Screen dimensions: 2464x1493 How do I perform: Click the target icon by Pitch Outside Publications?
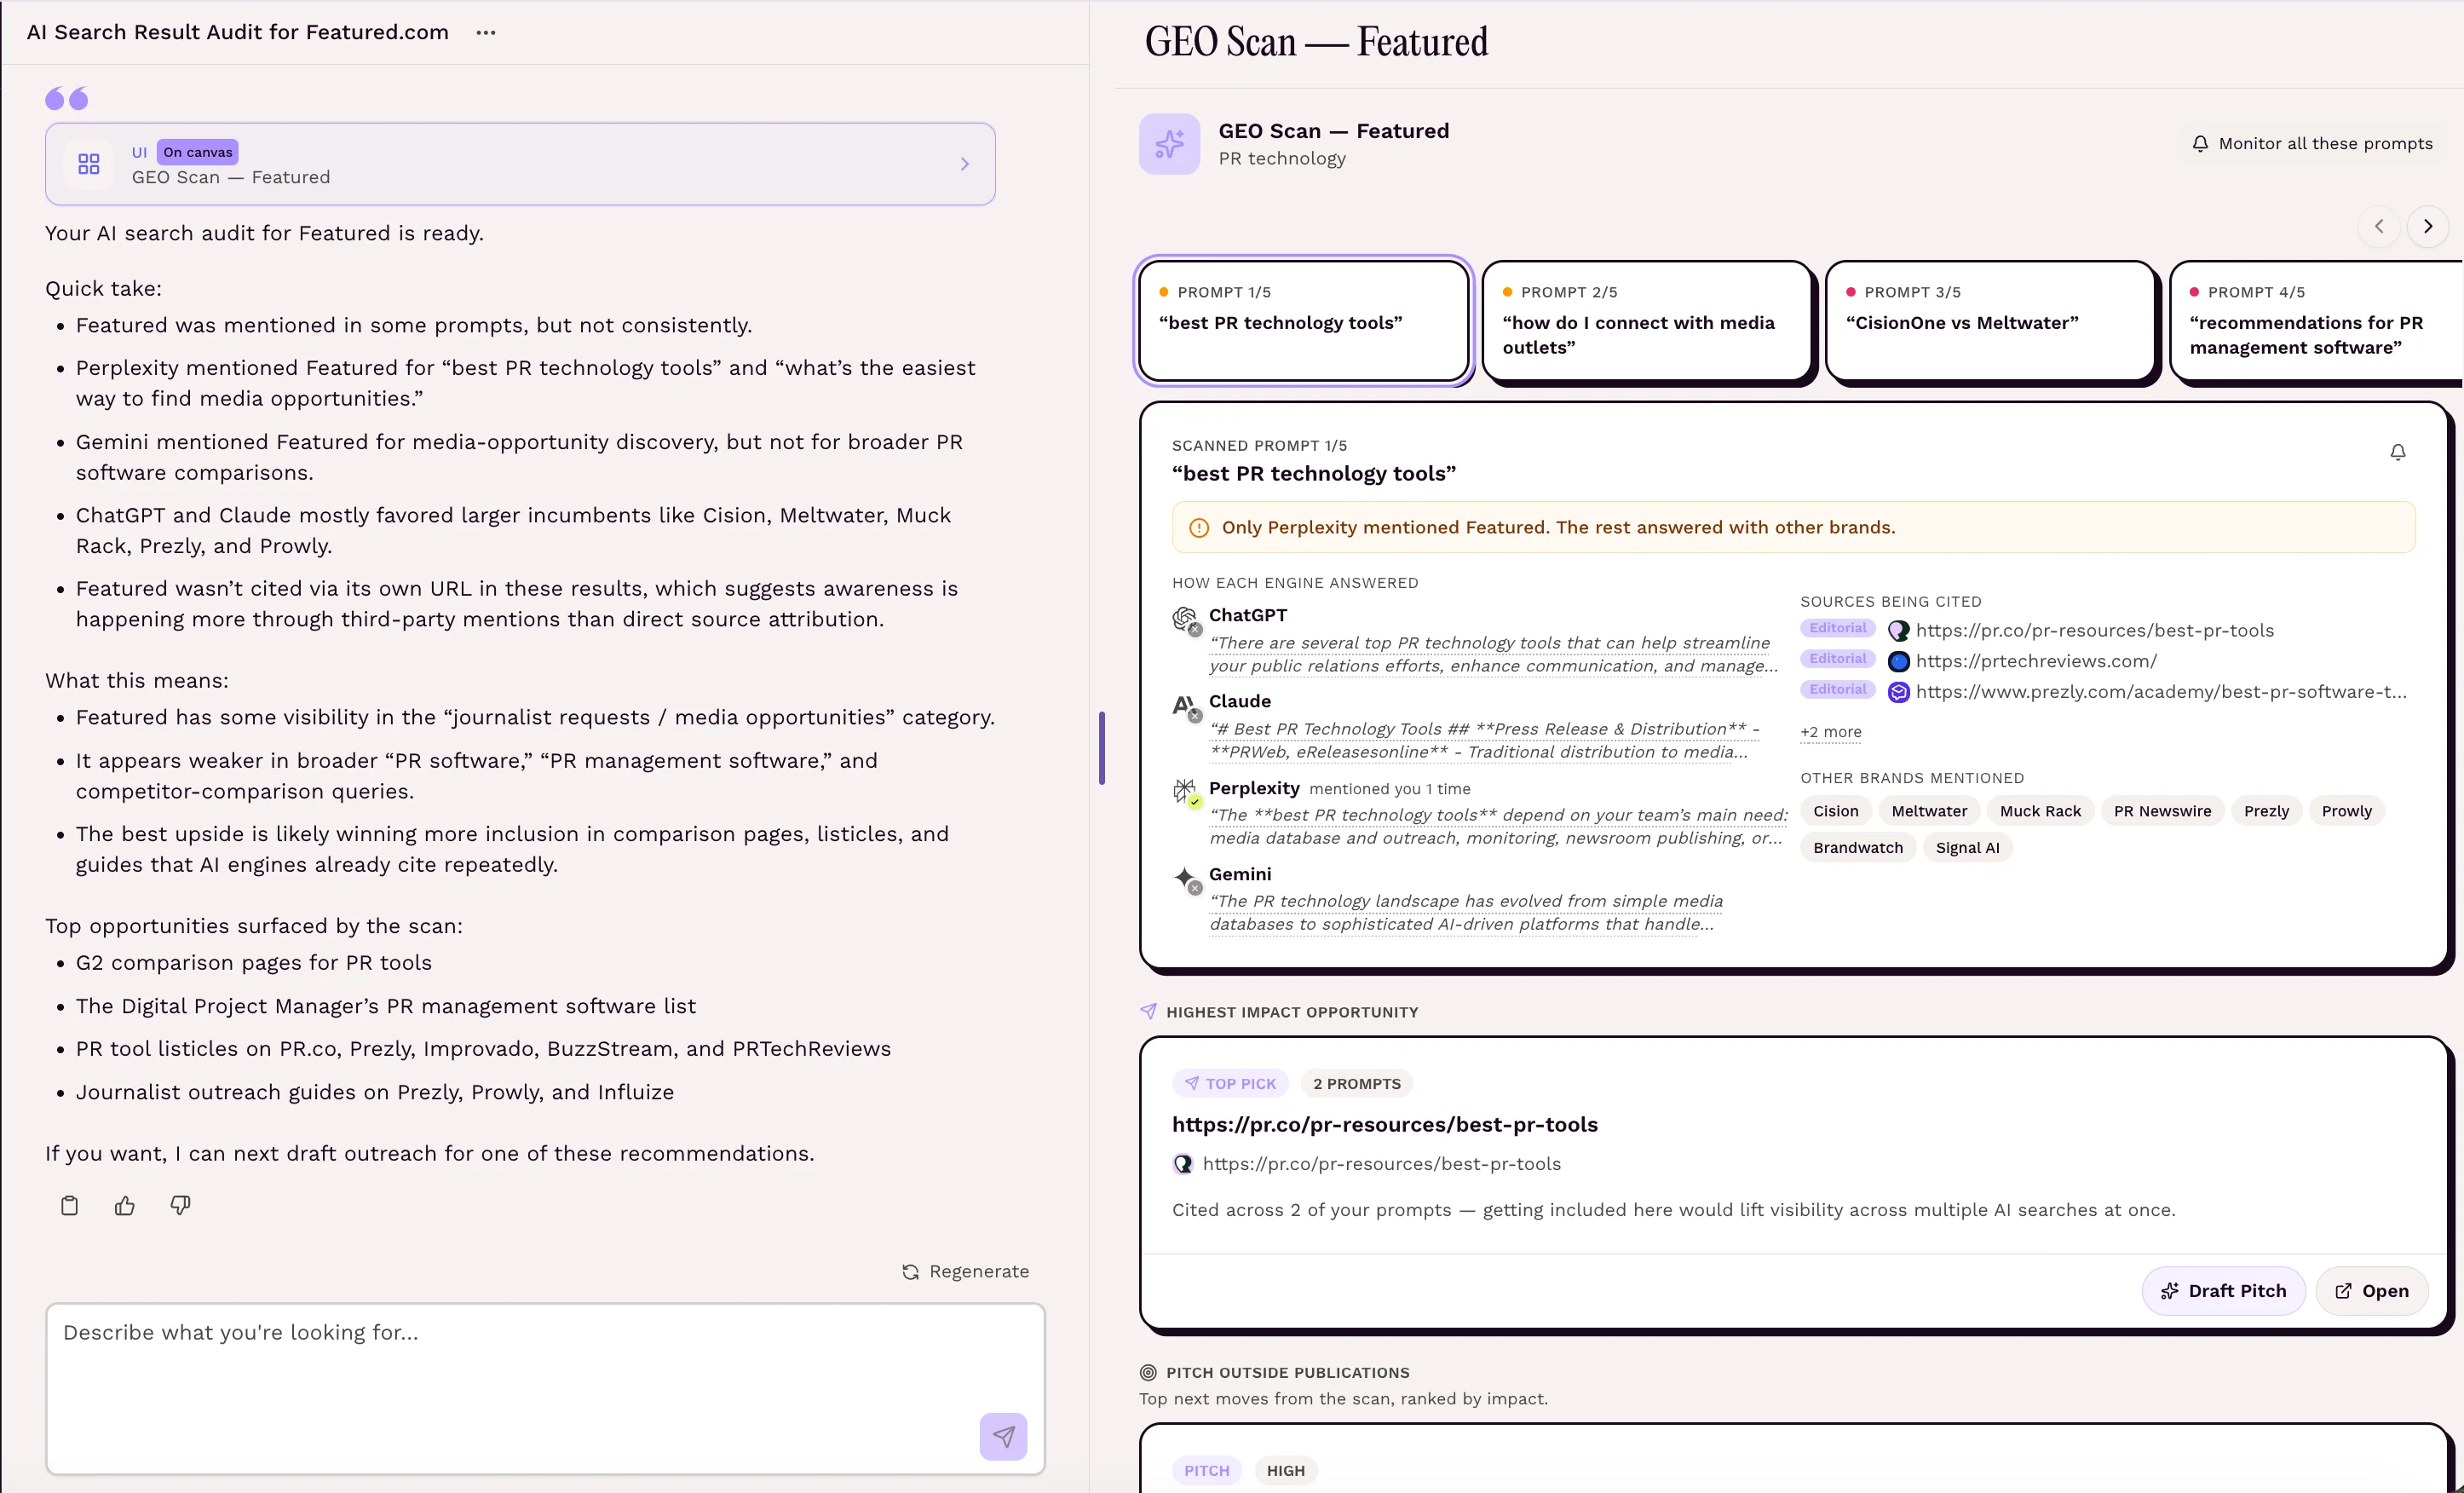(x=1148, y=1373)
